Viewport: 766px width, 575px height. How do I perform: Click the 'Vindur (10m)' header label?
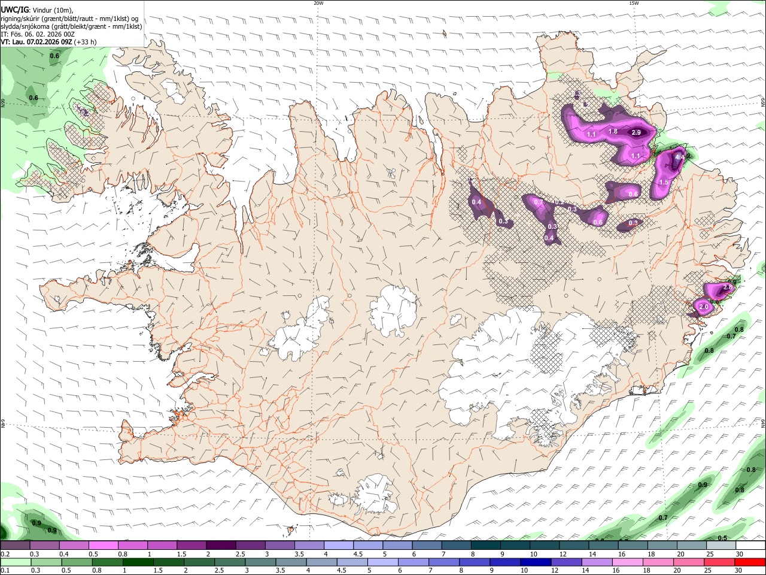click(53, 10)
